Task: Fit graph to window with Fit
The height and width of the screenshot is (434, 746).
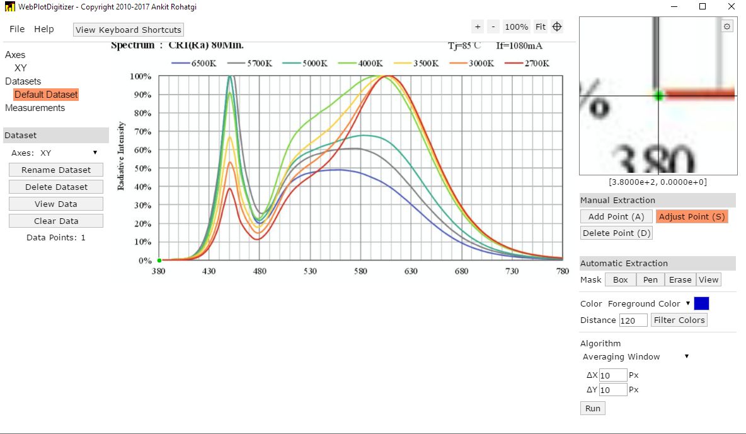Action: (541, 26)
